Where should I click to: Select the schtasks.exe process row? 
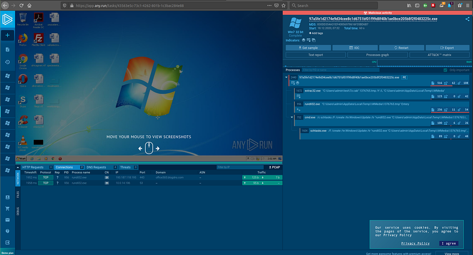385,134
